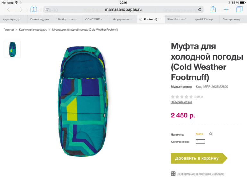Image resolution: width=247 pixels, height=185 pixels.
Task: Open the bookmarks book icon
Action: pos(34,10)
